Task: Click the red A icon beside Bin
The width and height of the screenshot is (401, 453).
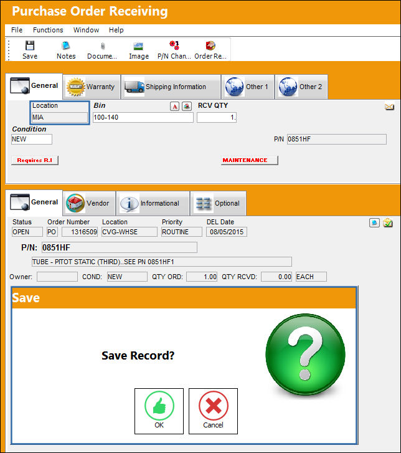Action: [175, 107]
